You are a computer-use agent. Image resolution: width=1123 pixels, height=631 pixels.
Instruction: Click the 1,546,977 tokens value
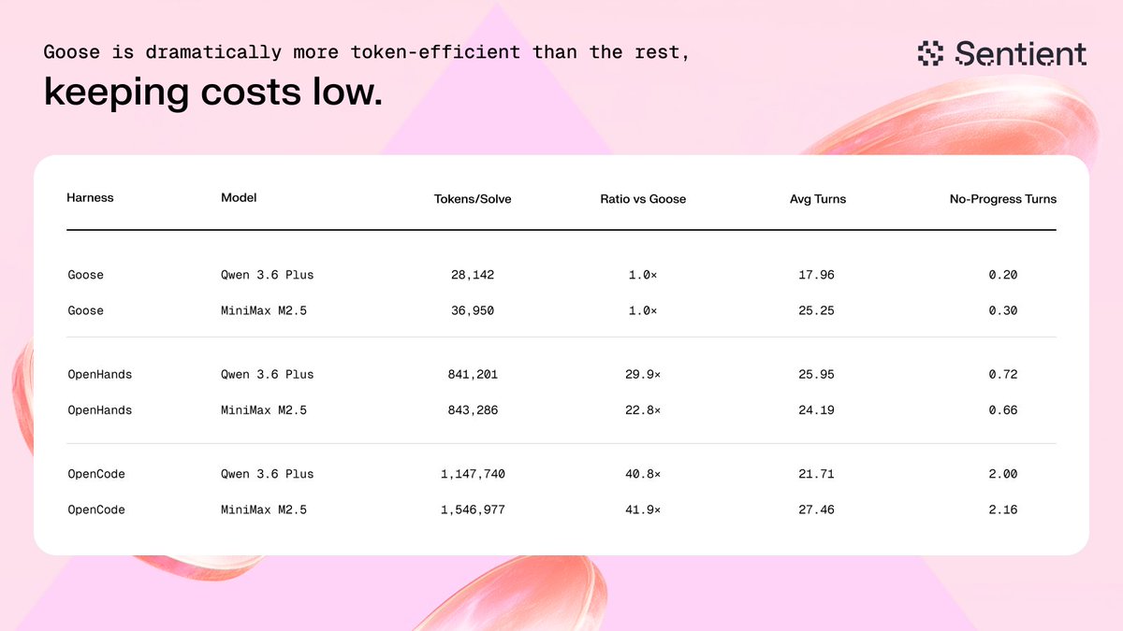[473, 509]
